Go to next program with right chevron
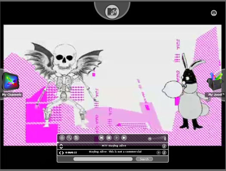The height and width of the screenshot is (171, 226). [63, 152]
